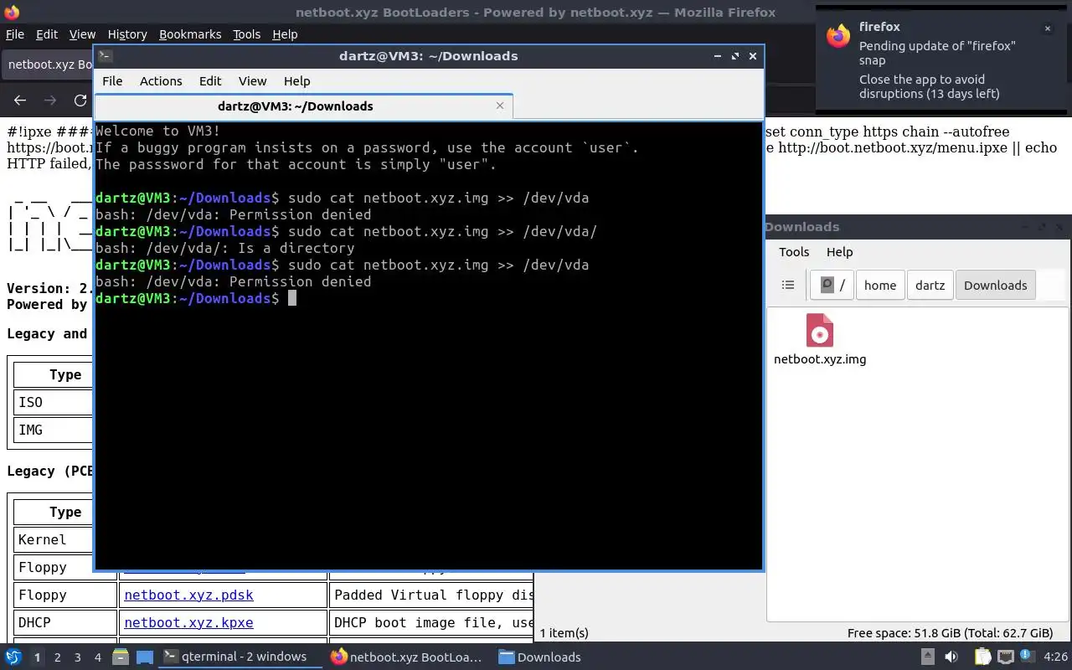Viewport: 1072px width, 670px height.
Task: Open the netboot.xyz.pdsk link
Action: pyautogui.click(x=188, y=595)
